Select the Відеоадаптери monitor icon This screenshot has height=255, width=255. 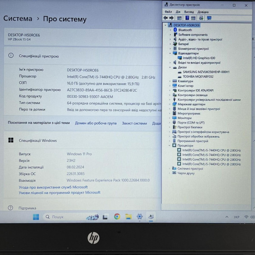point(175,53)
